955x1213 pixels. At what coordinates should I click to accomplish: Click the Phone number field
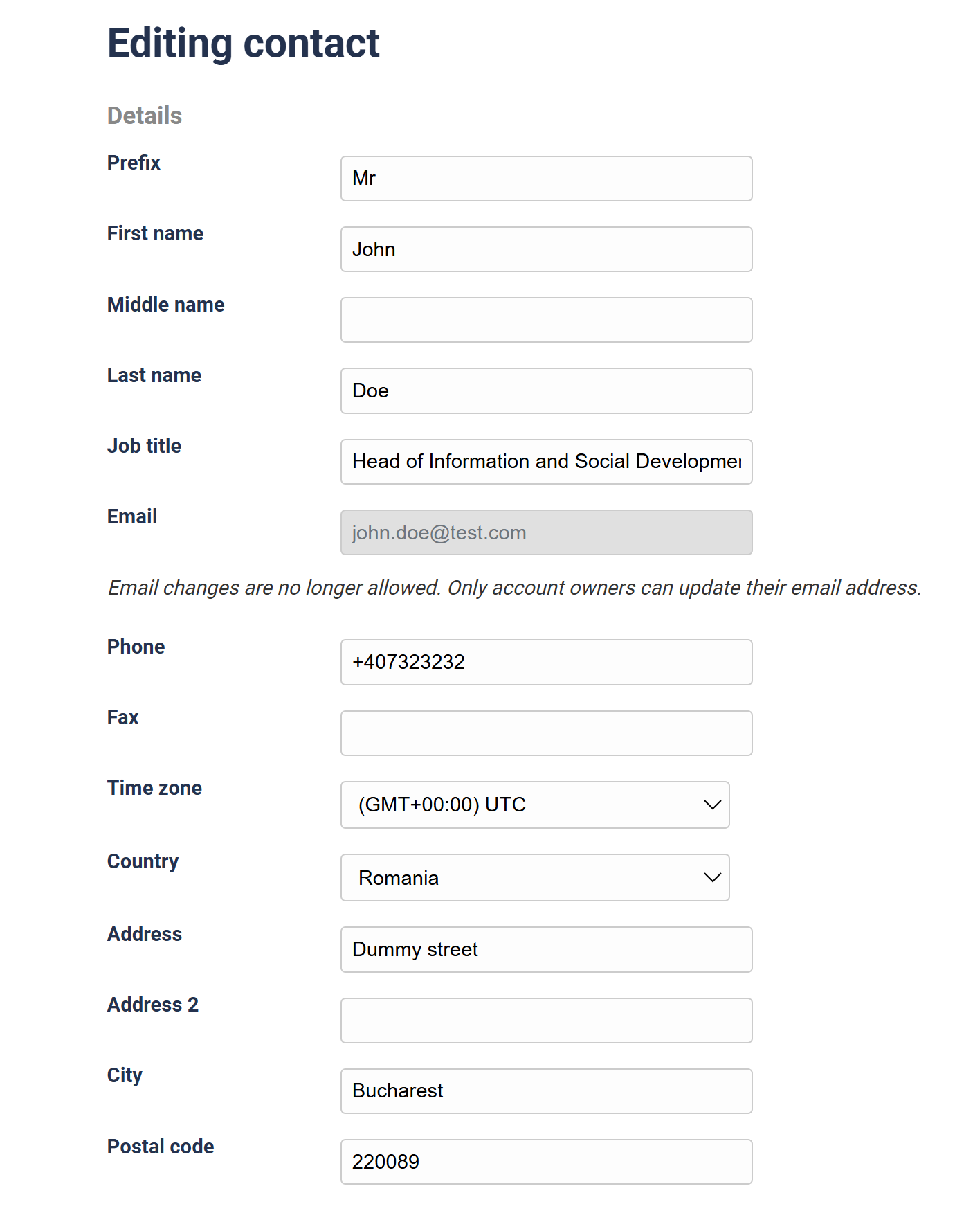pos(546,662)
